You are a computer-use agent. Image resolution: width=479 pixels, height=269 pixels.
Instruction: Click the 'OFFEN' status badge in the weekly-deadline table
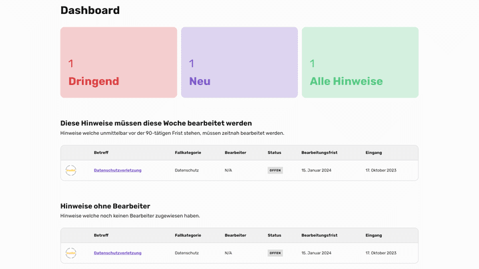pos(275,170)
